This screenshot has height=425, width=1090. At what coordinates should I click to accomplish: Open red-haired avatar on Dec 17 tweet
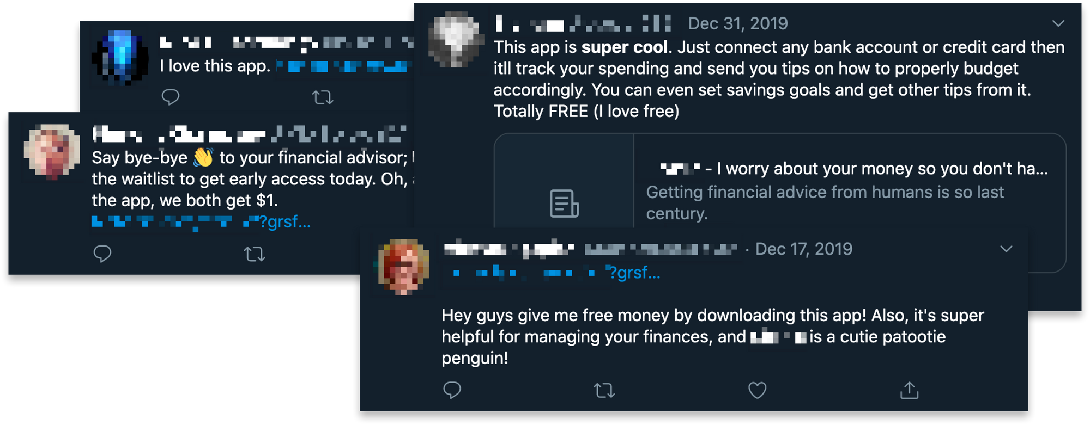coord(404,267)
